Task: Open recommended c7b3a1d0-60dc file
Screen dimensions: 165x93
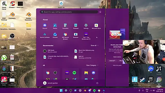Action: 56,57
